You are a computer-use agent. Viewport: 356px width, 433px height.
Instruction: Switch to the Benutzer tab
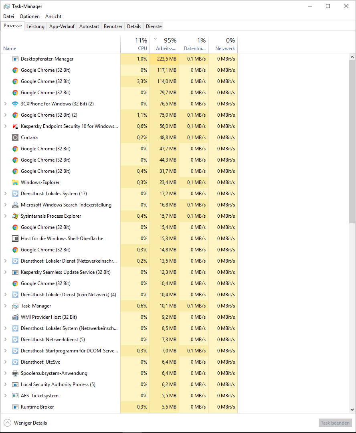coord(113,26)
